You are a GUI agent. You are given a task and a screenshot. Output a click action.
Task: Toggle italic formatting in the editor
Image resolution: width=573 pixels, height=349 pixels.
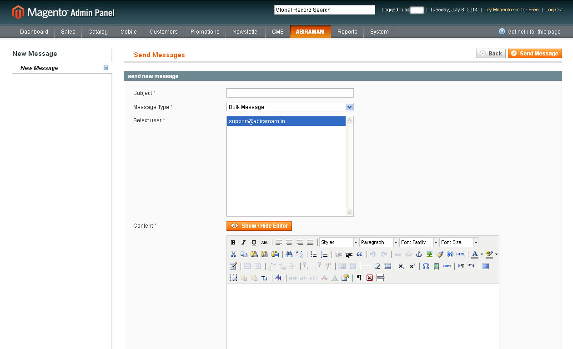click(x=243, y=243)
